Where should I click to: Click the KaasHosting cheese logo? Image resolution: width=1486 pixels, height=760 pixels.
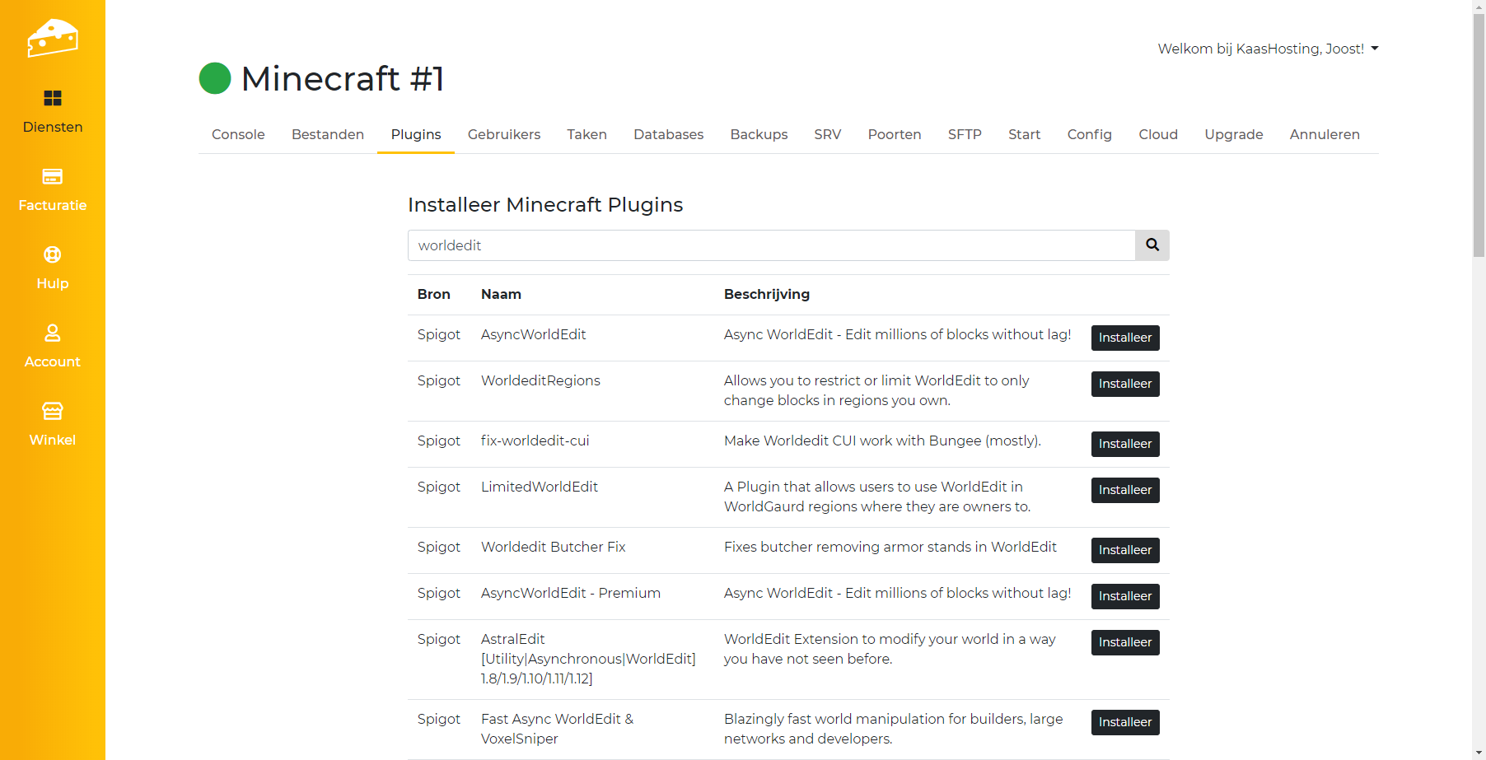click(53, 38)
